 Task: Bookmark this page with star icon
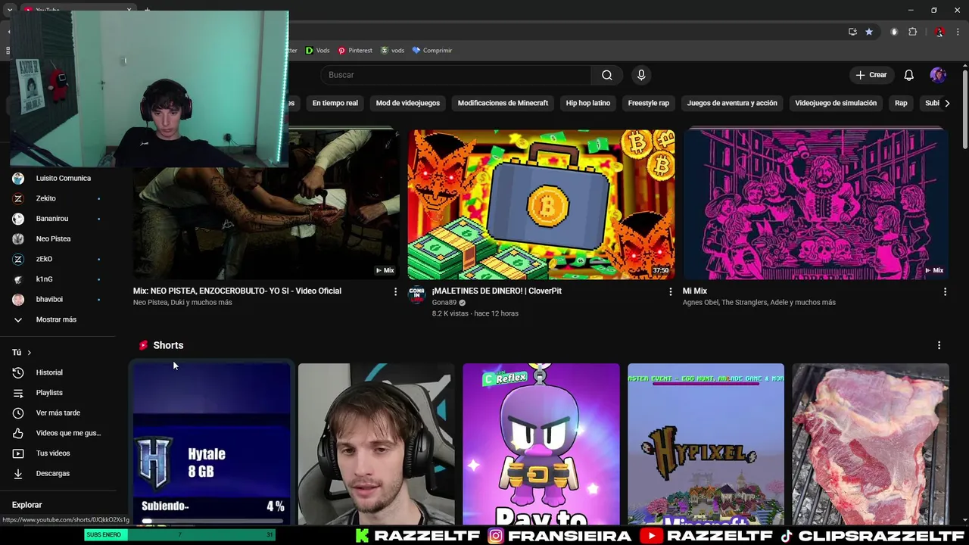click(x=869, y=32)
